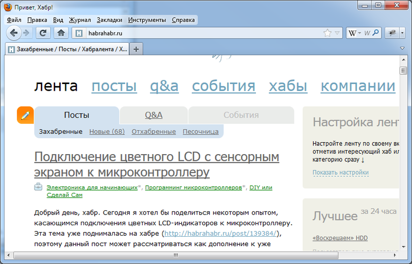Screen dimensions: 412x264
Task: Click horizontal scrollbar right arrow
Action: coord(395,255)
